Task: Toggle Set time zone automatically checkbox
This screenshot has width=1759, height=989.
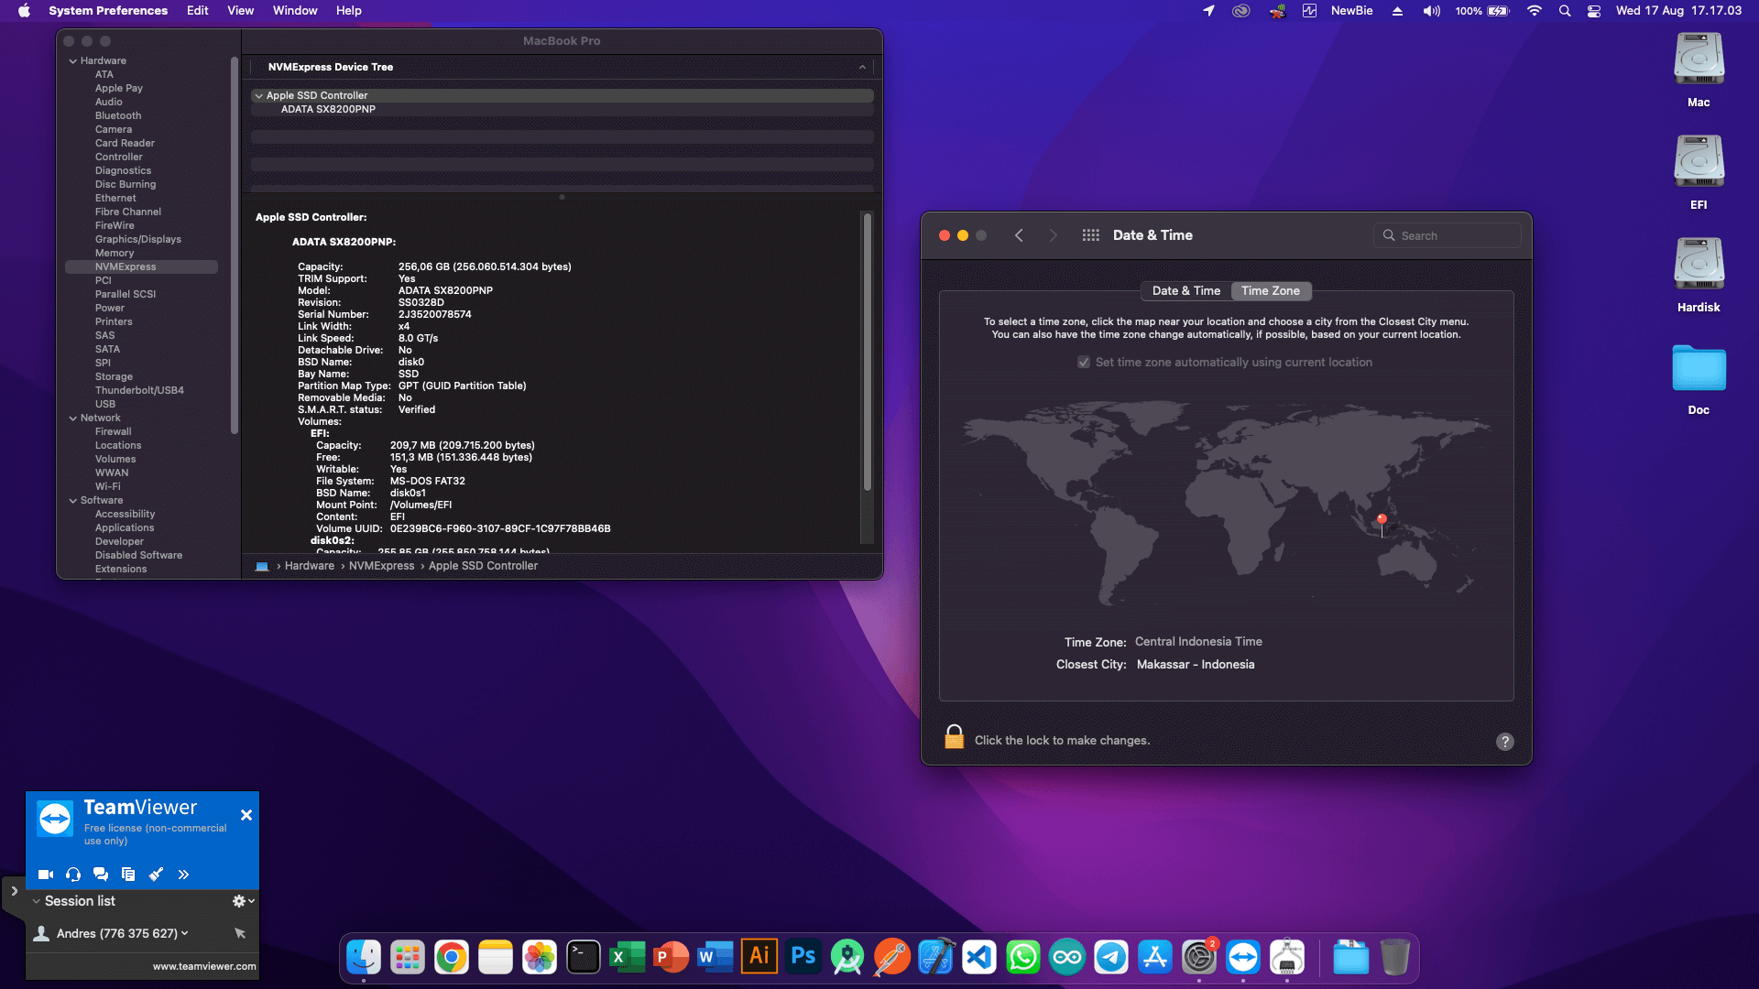Action: pos(1084,363)
